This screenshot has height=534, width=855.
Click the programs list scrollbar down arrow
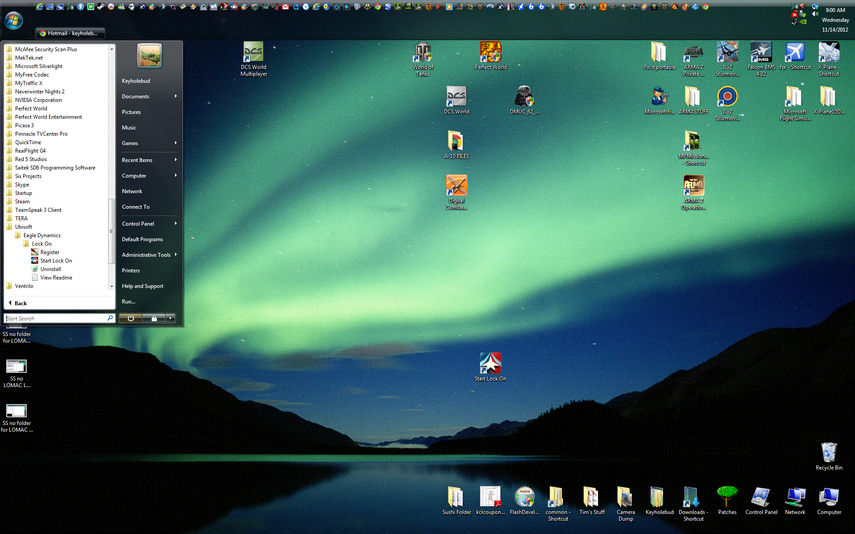tap(112, 287)
